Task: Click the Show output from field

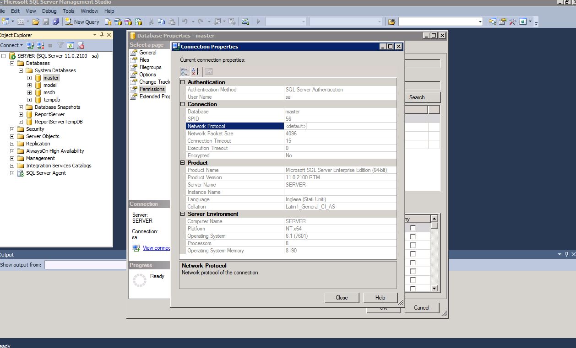Action: coord(85,265)
